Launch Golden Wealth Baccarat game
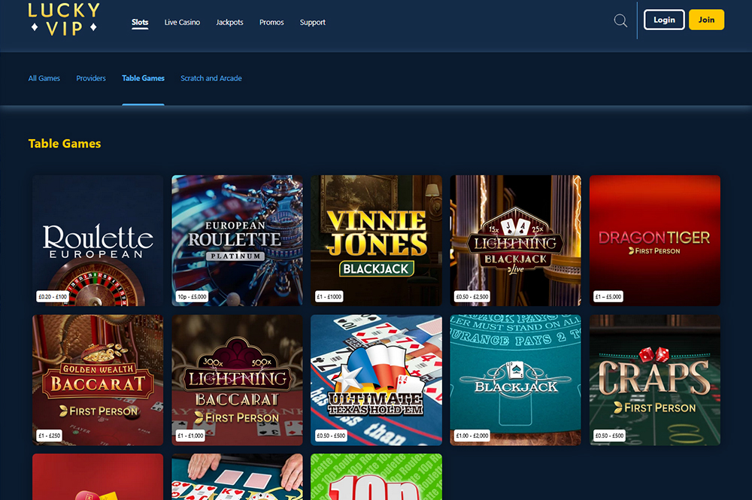Screen dimensions: 752x500 [x=98, y=380]
